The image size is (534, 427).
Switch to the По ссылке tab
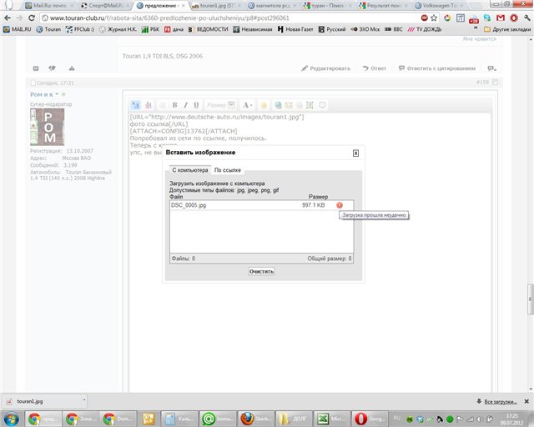point(228,170)
